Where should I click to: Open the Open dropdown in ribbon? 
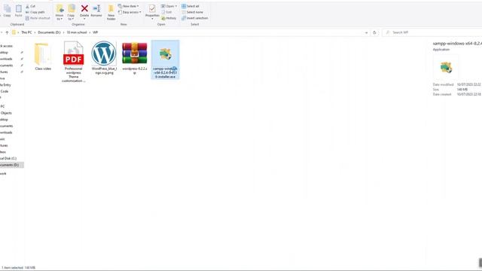169,6
